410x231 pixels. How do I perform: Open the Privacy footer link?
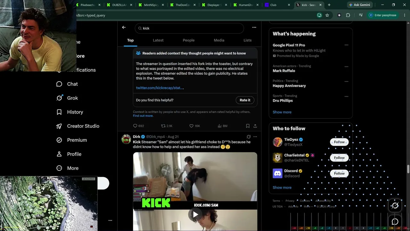290,201
